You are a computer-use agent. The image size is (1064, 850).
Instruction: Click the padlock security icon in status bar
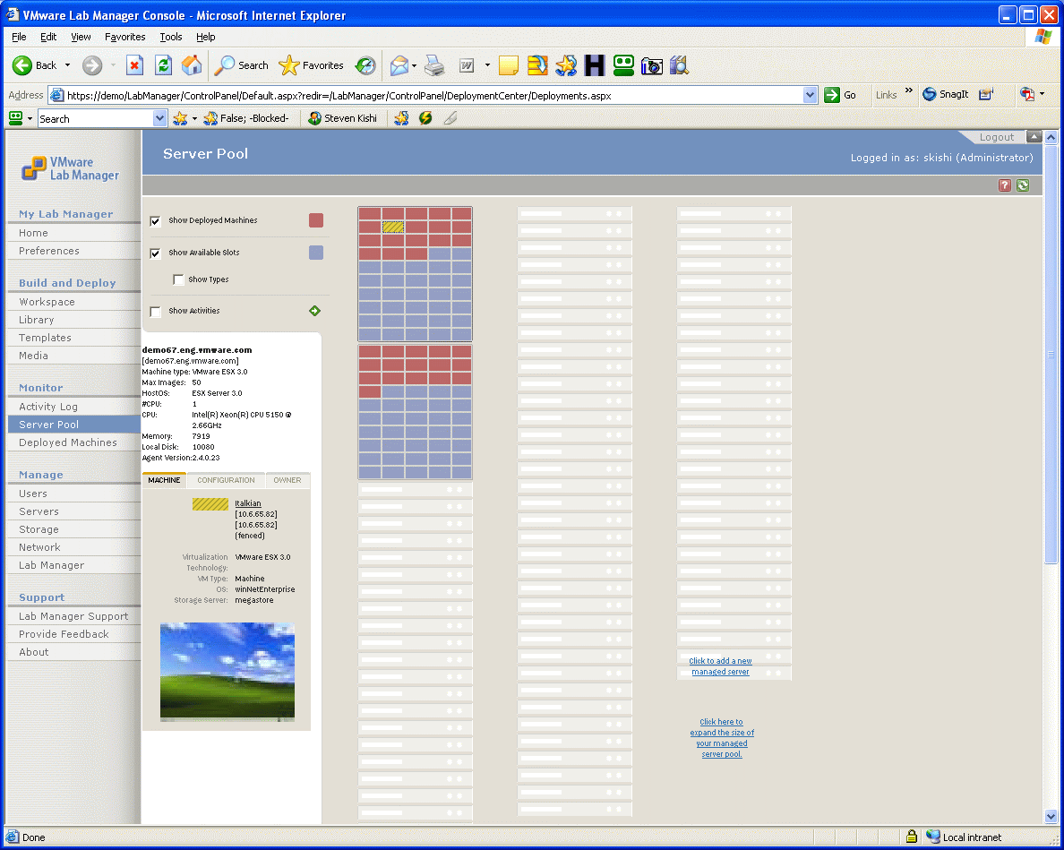[912, 837]
